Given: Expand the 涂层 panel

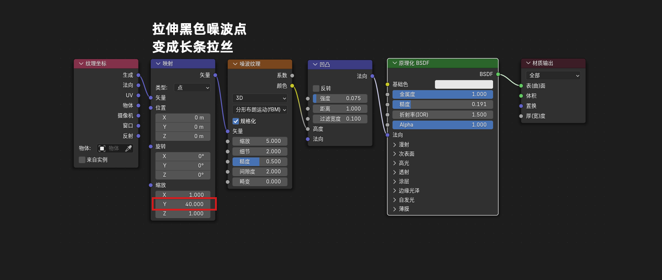Looking at the screenshot, I should click(x=394, y=181).
